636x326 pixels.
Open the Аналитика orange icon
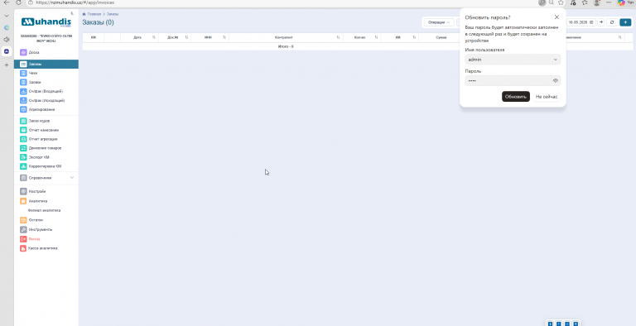tap(23, 201)
